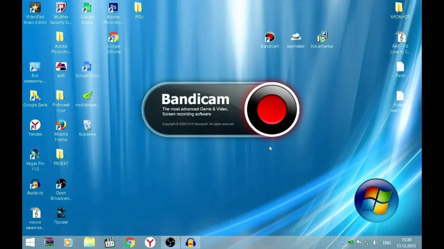The width and height of the screenshot is (444, 249).
Task: Click the splash text 'The most advanced Game & Video'
Action: click(195, 109)
